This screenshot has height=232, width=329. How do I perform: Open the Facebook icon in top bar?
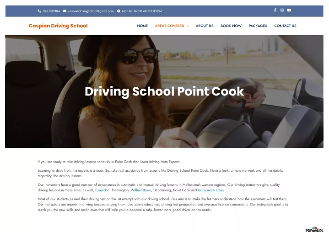(275, 10)
